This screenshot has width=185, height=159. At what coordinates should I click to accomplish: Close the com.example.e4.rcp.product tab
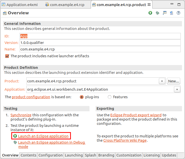[149, 5]
